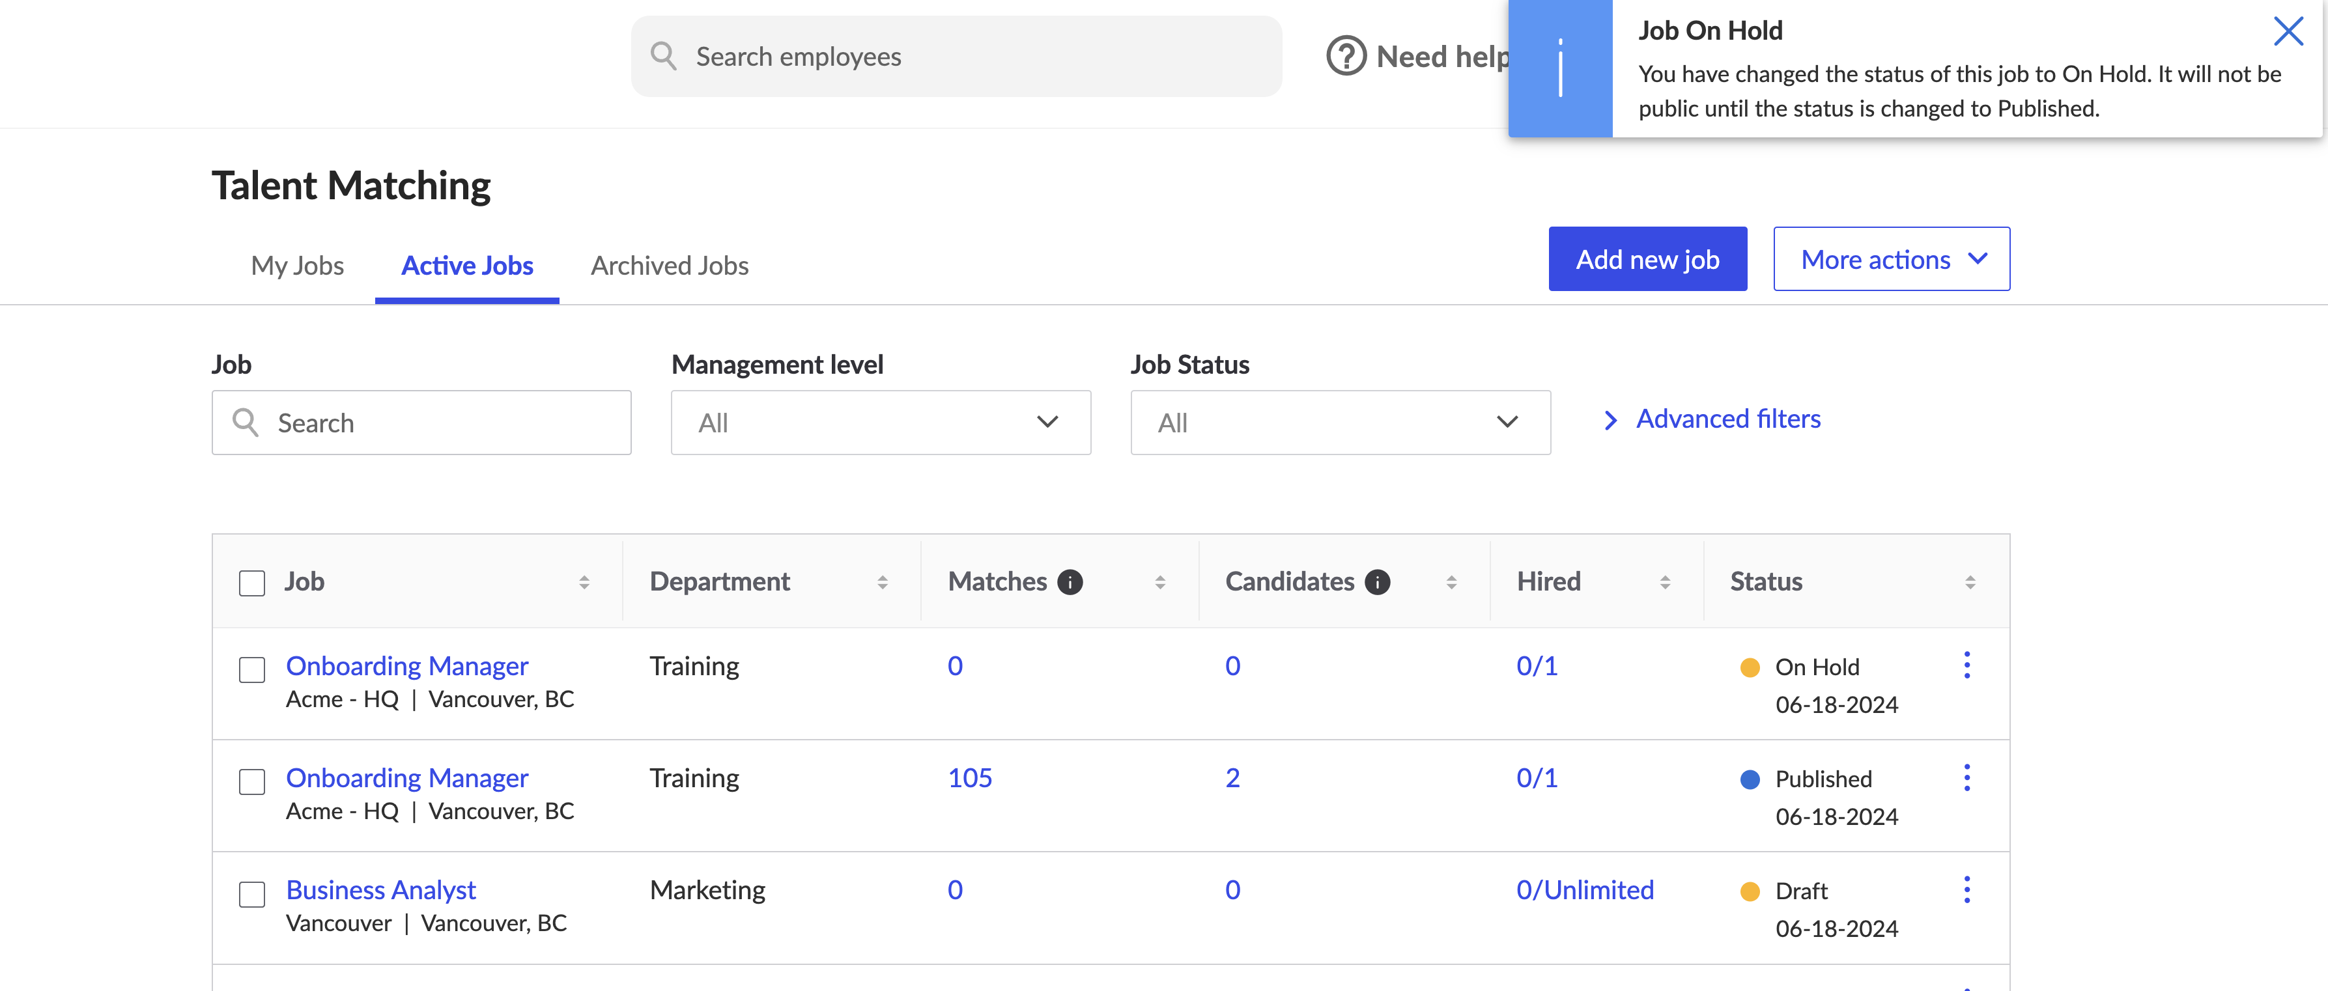Image resolution: width=2328 pixels, height=991 pixels.
Task: Click the info icon in notification banner
Action: [x=1560, y=68]
